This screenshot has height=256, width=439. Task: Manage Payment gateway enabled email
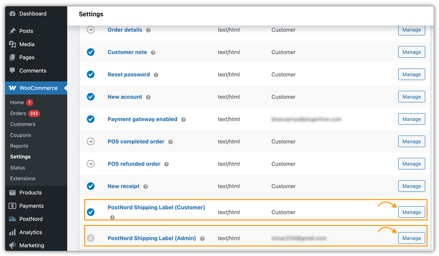point(412,119)
